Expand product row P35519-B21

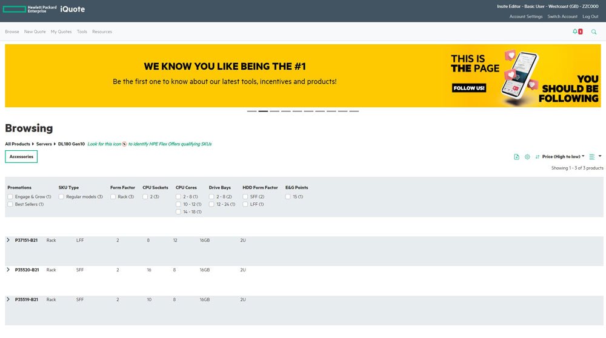(8, 299)
